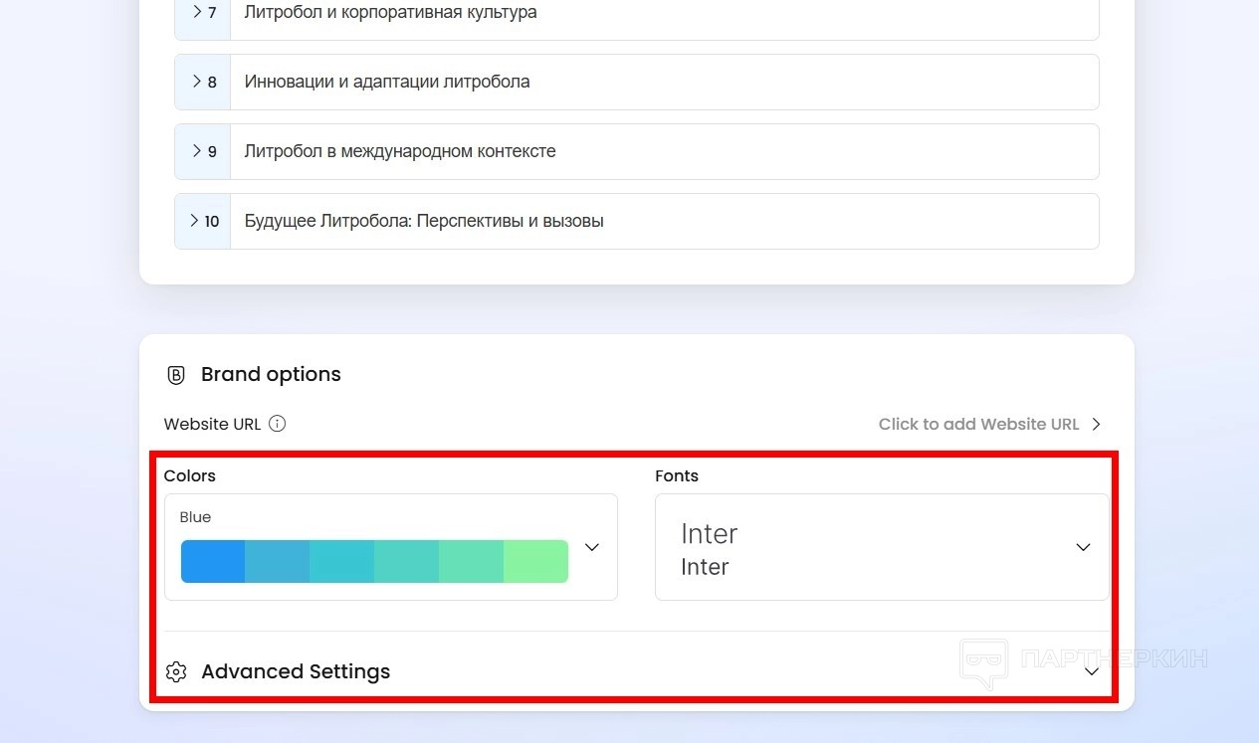Click the light green color swatch
The image size is (1259, 743).
coord(535,561)
